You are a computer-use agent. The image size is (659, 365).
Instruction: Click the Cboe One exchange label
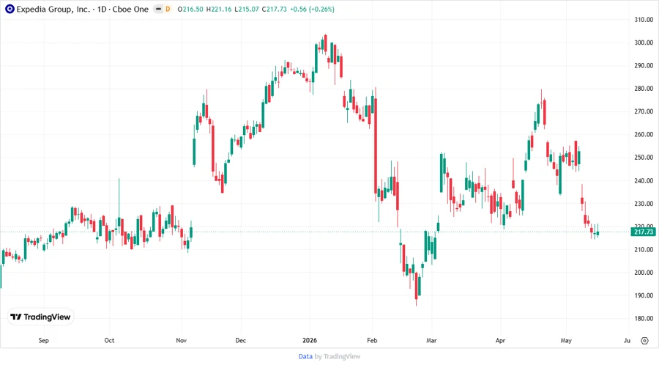click(130, 9)
